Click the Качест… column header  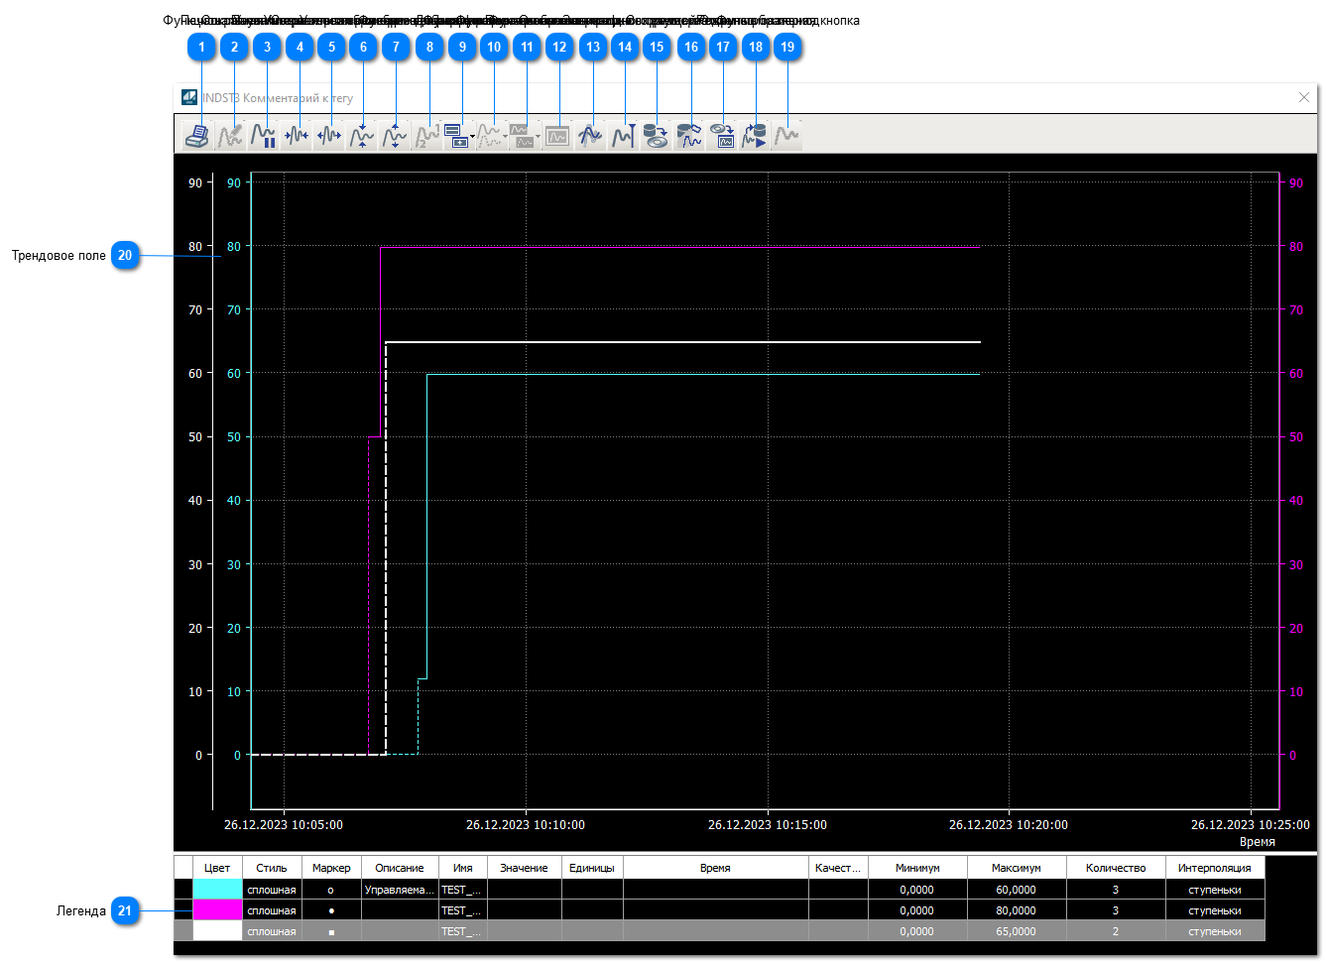tap(838, 868)
